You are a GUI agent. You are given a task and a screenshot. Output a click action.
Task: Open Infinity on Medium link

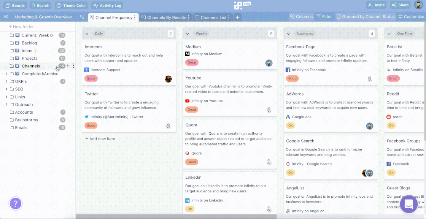tap(207, 54)
